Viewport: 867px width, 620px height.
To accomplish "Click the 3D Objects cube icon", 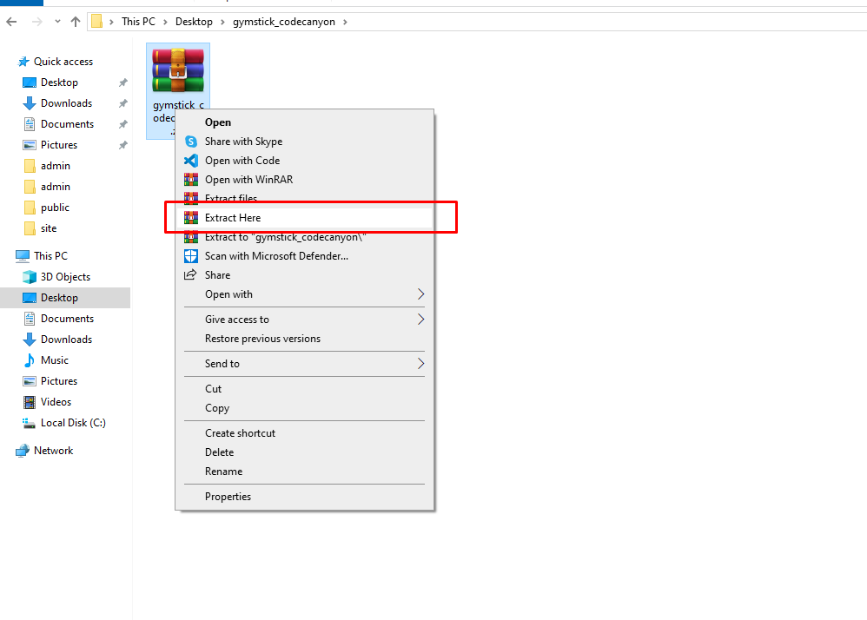I will (30, 277).
